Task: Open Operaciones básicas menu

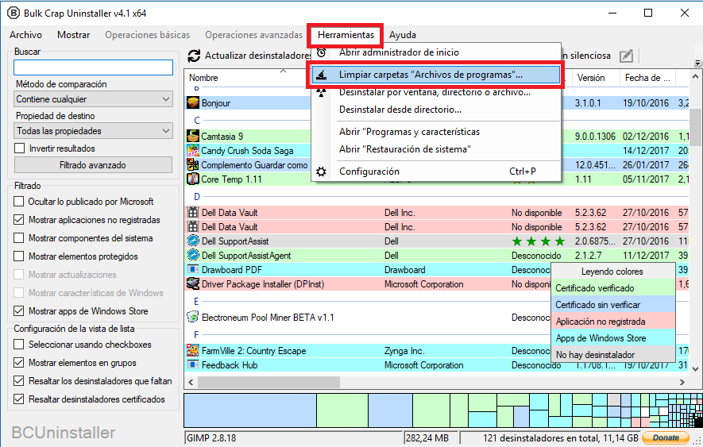Action: [148, 35]
